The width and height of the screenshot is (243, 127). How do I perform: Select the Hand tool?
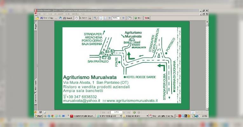point(76,18)
